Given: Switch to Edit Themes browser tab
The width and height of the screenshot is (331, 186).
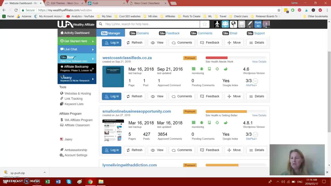Looking at the screenshot, I should pyautogui.click(x=65, y=3).
